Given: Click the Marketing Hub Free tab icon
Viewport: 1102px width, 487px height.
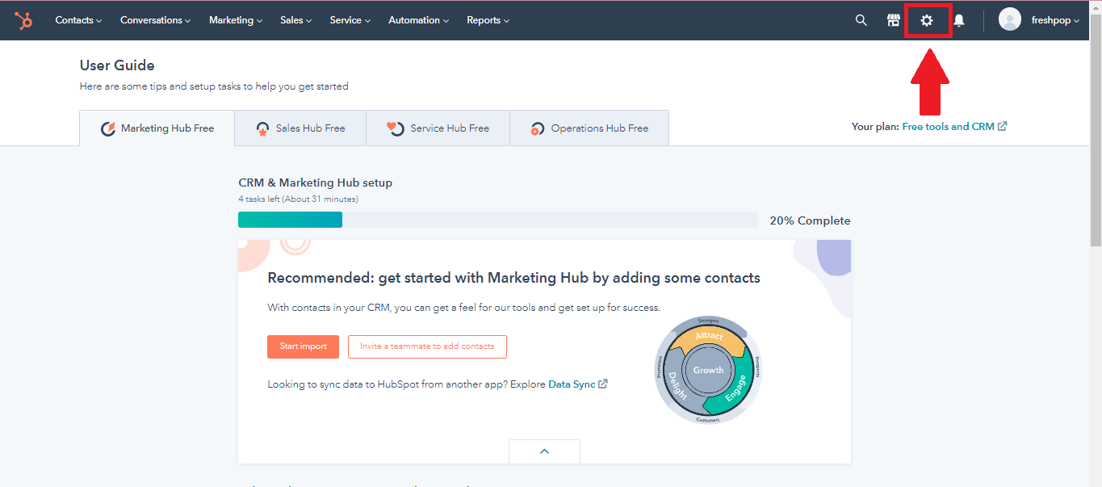Looking at the screenshot, I should (108, 128).
